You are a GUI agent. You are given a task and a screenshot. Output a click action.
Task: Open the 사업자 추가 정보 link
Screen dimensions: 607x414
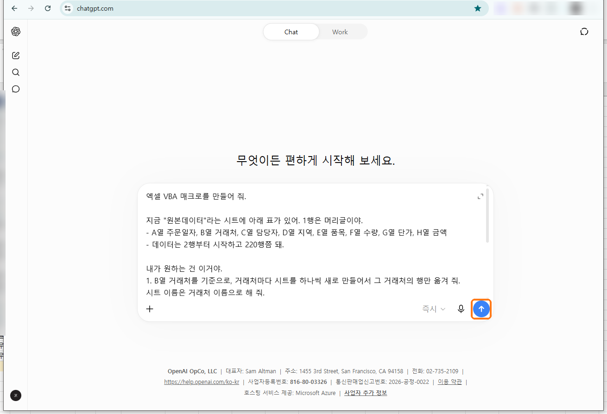366,393
